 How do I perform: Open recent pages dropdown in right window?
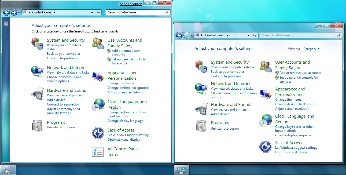[x=192, y=35]
